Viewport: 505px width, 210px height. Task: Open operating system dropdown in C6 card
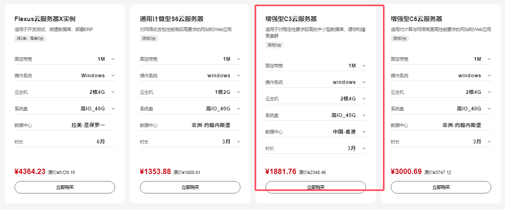coord(441,76)
